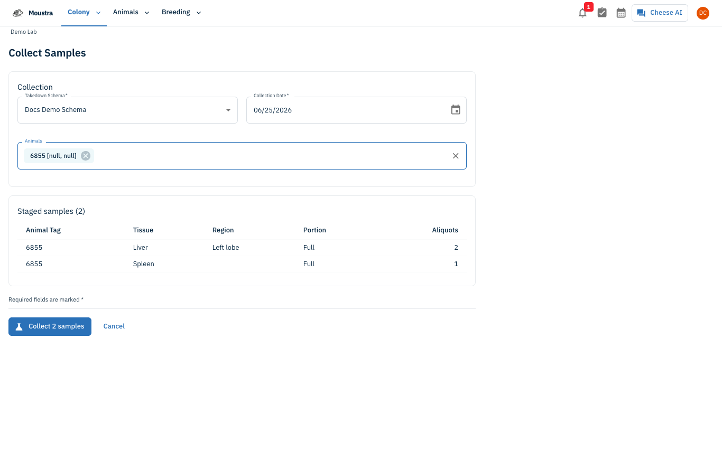Open Cheese AI assistant
This screenshot has height=451, width=722.
(x=660, y=13)
